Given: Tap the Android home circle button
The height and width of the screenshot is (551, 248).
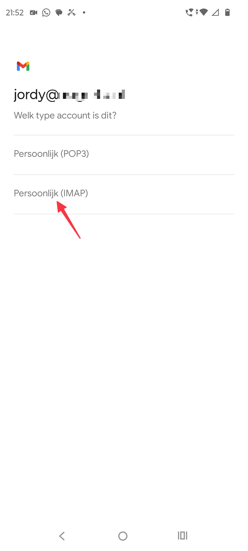Looking at the screenshot, I should coord(123,536).
